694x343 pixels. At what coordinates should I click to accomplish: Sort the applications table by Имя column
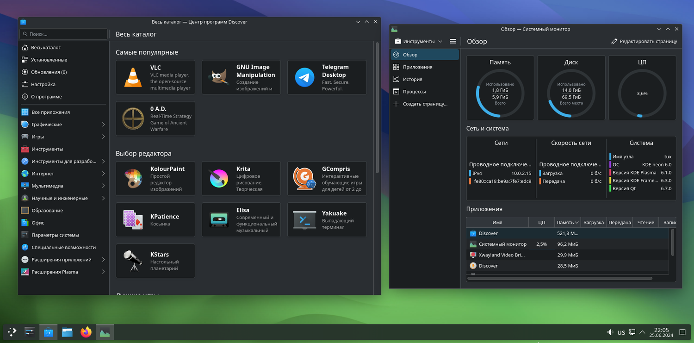(x=497, y=222)
